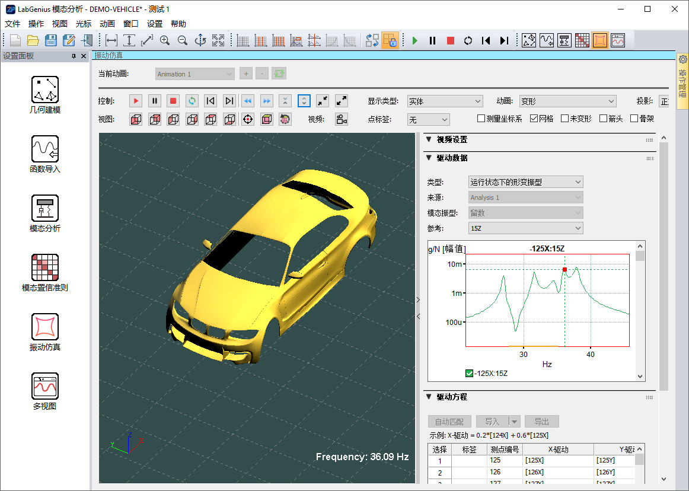Click the open folder icon in the toolbar
Screen dimensions: 689x491
33,41
